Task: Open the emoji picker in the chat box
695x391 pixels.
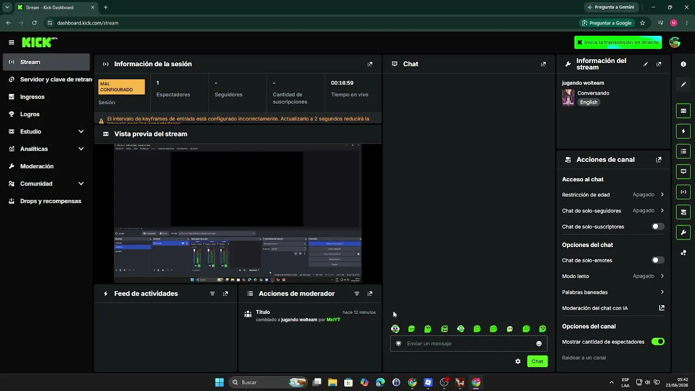Action: (539, 344)
